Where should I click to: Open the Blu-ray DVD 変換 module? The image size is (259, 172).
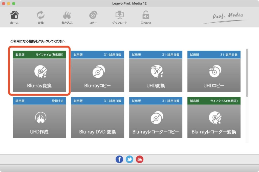pyautogui.click(x=97, y=118)
